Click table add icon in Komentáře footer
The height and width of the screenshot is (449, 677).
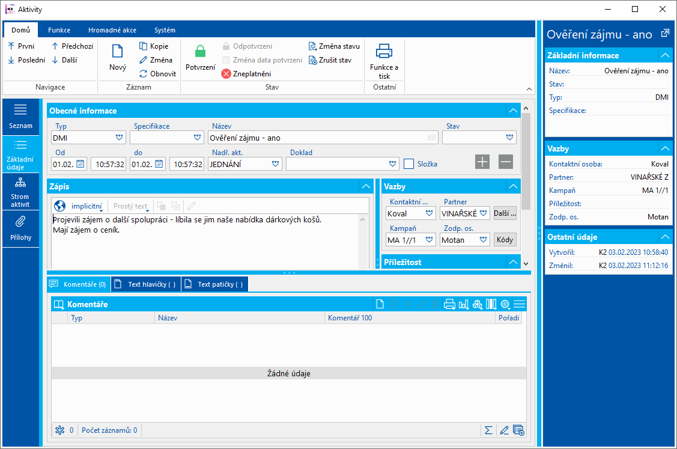pos(518,430)
